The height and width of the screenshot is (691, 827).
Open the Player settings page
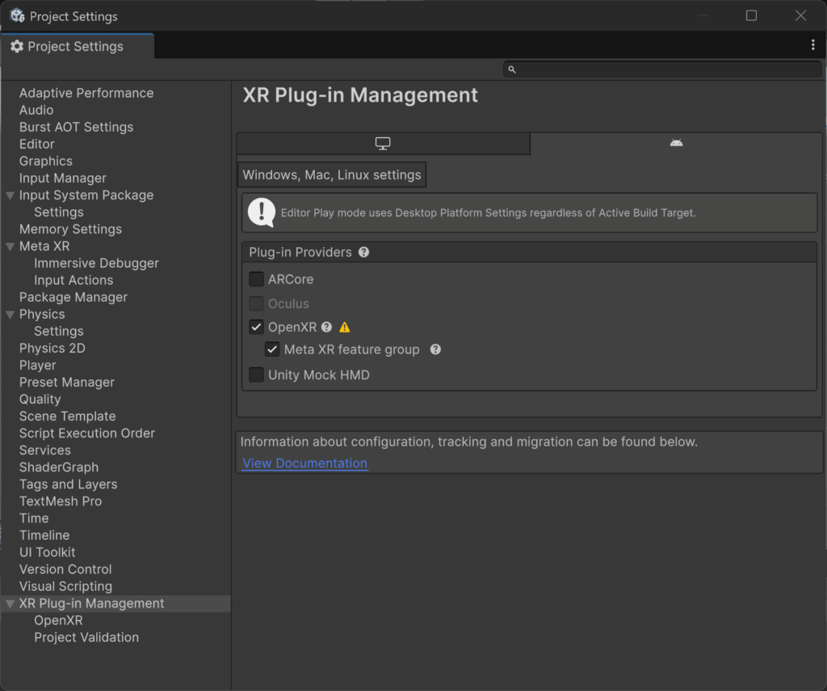[37, 365]
